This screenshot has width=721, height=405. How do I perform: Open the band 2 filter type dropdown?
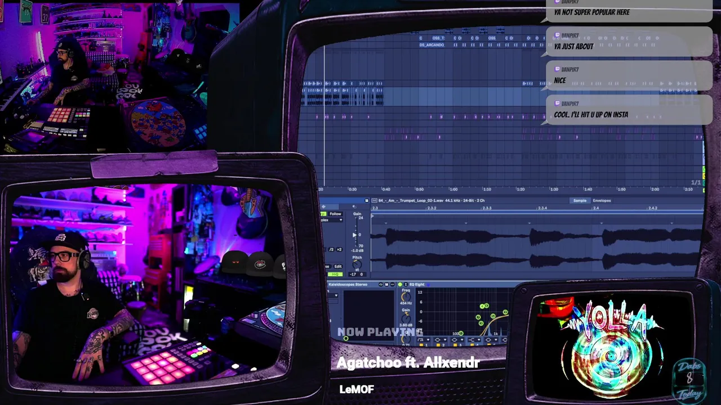[x=440, y=340]
